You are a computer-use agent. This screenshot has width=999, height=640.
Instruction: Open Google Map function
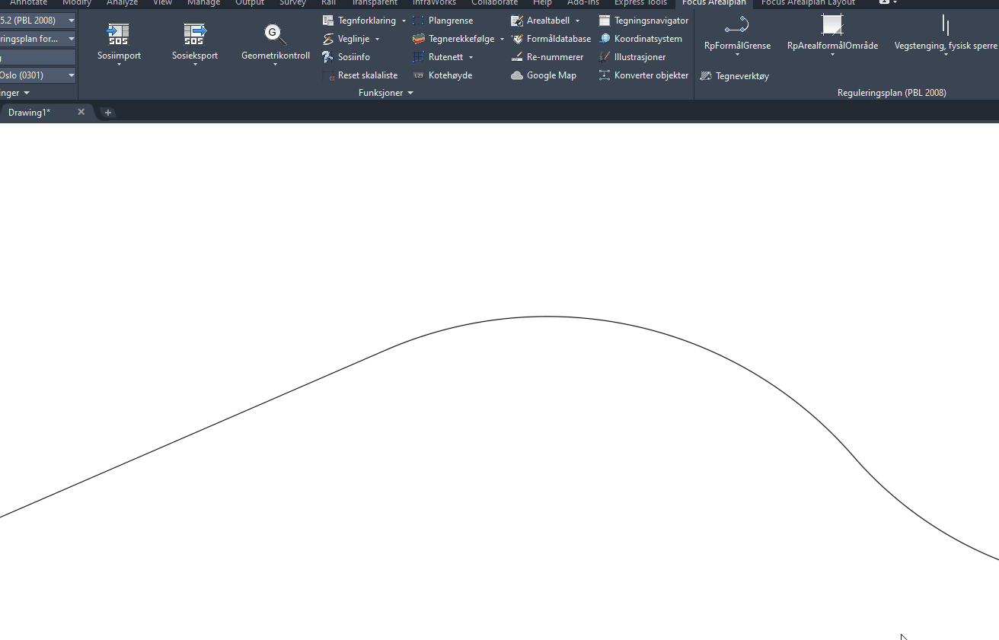pyautogui.click(x=544, y=75)
